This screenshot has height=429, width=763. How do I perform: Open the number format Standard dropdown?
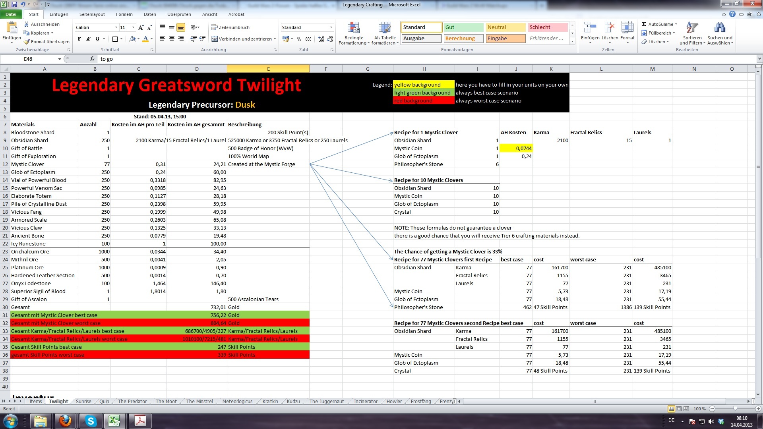(x=331, y=27)
